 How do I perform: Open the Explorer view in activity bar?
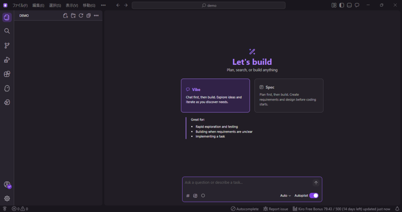tap(7, 17)
